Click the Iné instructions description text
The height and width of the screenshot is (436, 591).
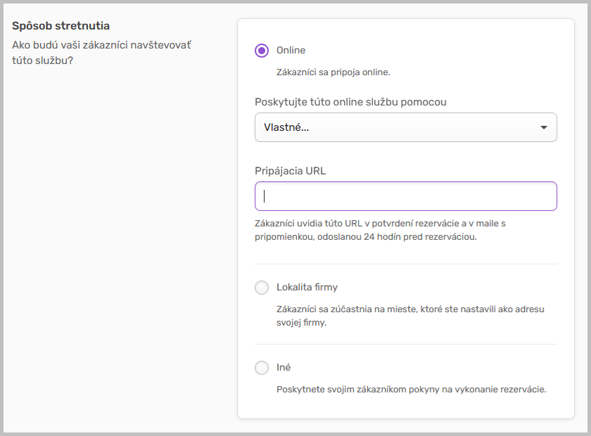click(411, 389)
